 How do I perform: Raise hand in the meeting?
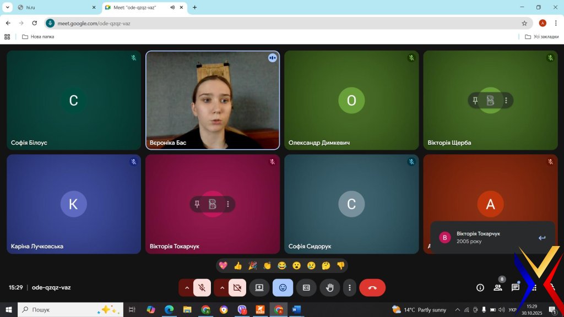330,287
